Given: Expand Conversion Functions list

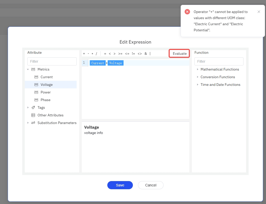Looking at the screenshot, I should point(198,77).
